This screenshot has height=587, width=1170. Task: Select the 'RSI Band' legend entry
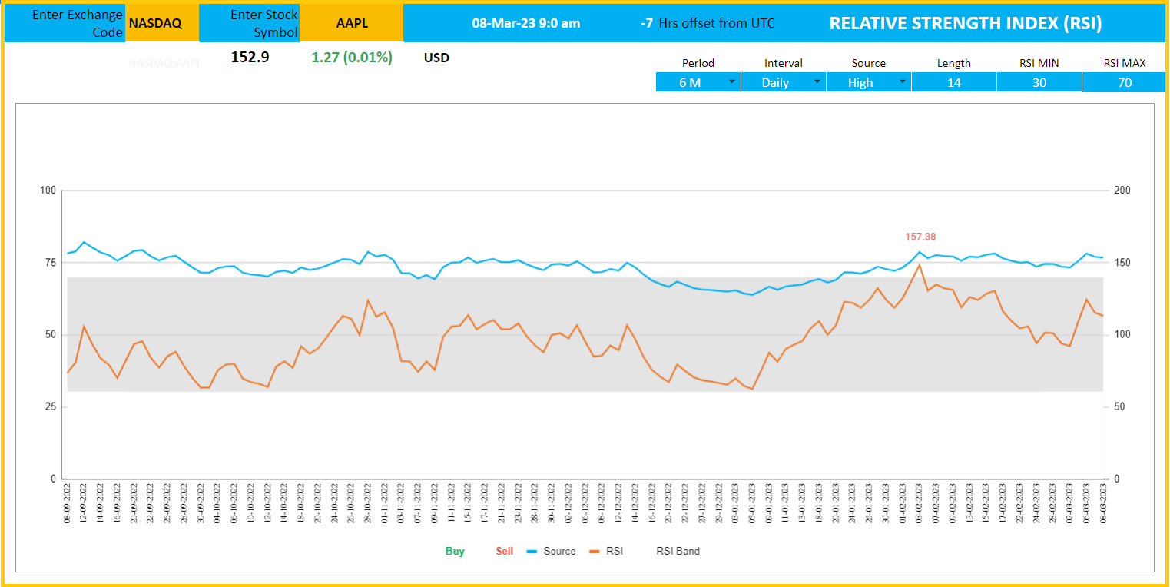coord(678,551)
